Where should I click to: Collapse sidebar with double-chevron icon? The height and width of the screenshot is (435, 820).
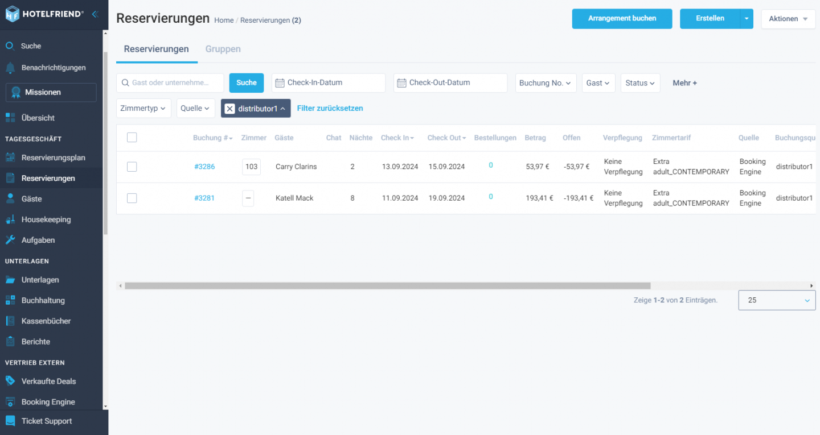pos(95,14)
